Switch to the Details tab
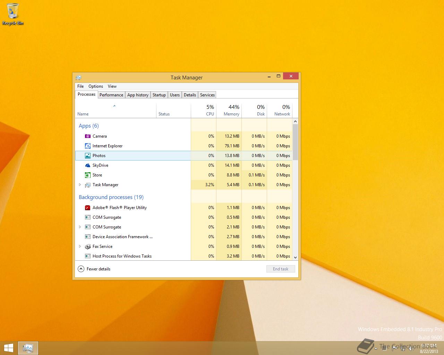This screenshot has width=444, height=355. coord(190,95)
